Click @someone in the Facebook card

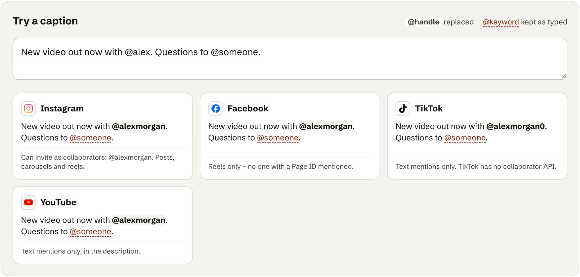[x=278, y=138]
